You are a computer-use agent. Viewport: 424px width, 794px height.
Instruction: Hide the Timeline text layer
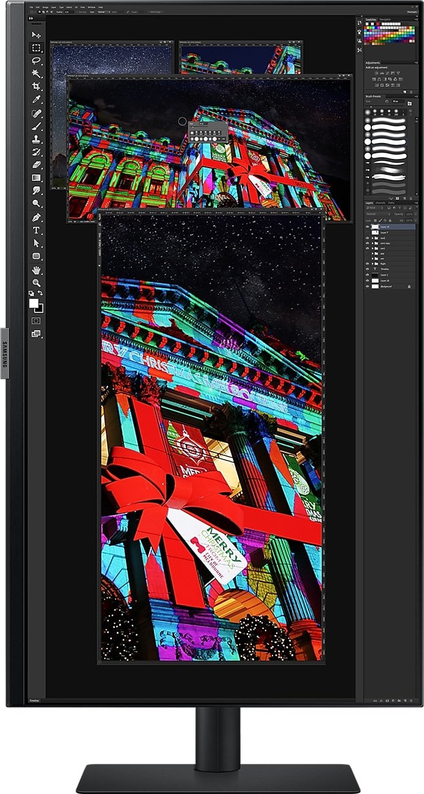367,269
